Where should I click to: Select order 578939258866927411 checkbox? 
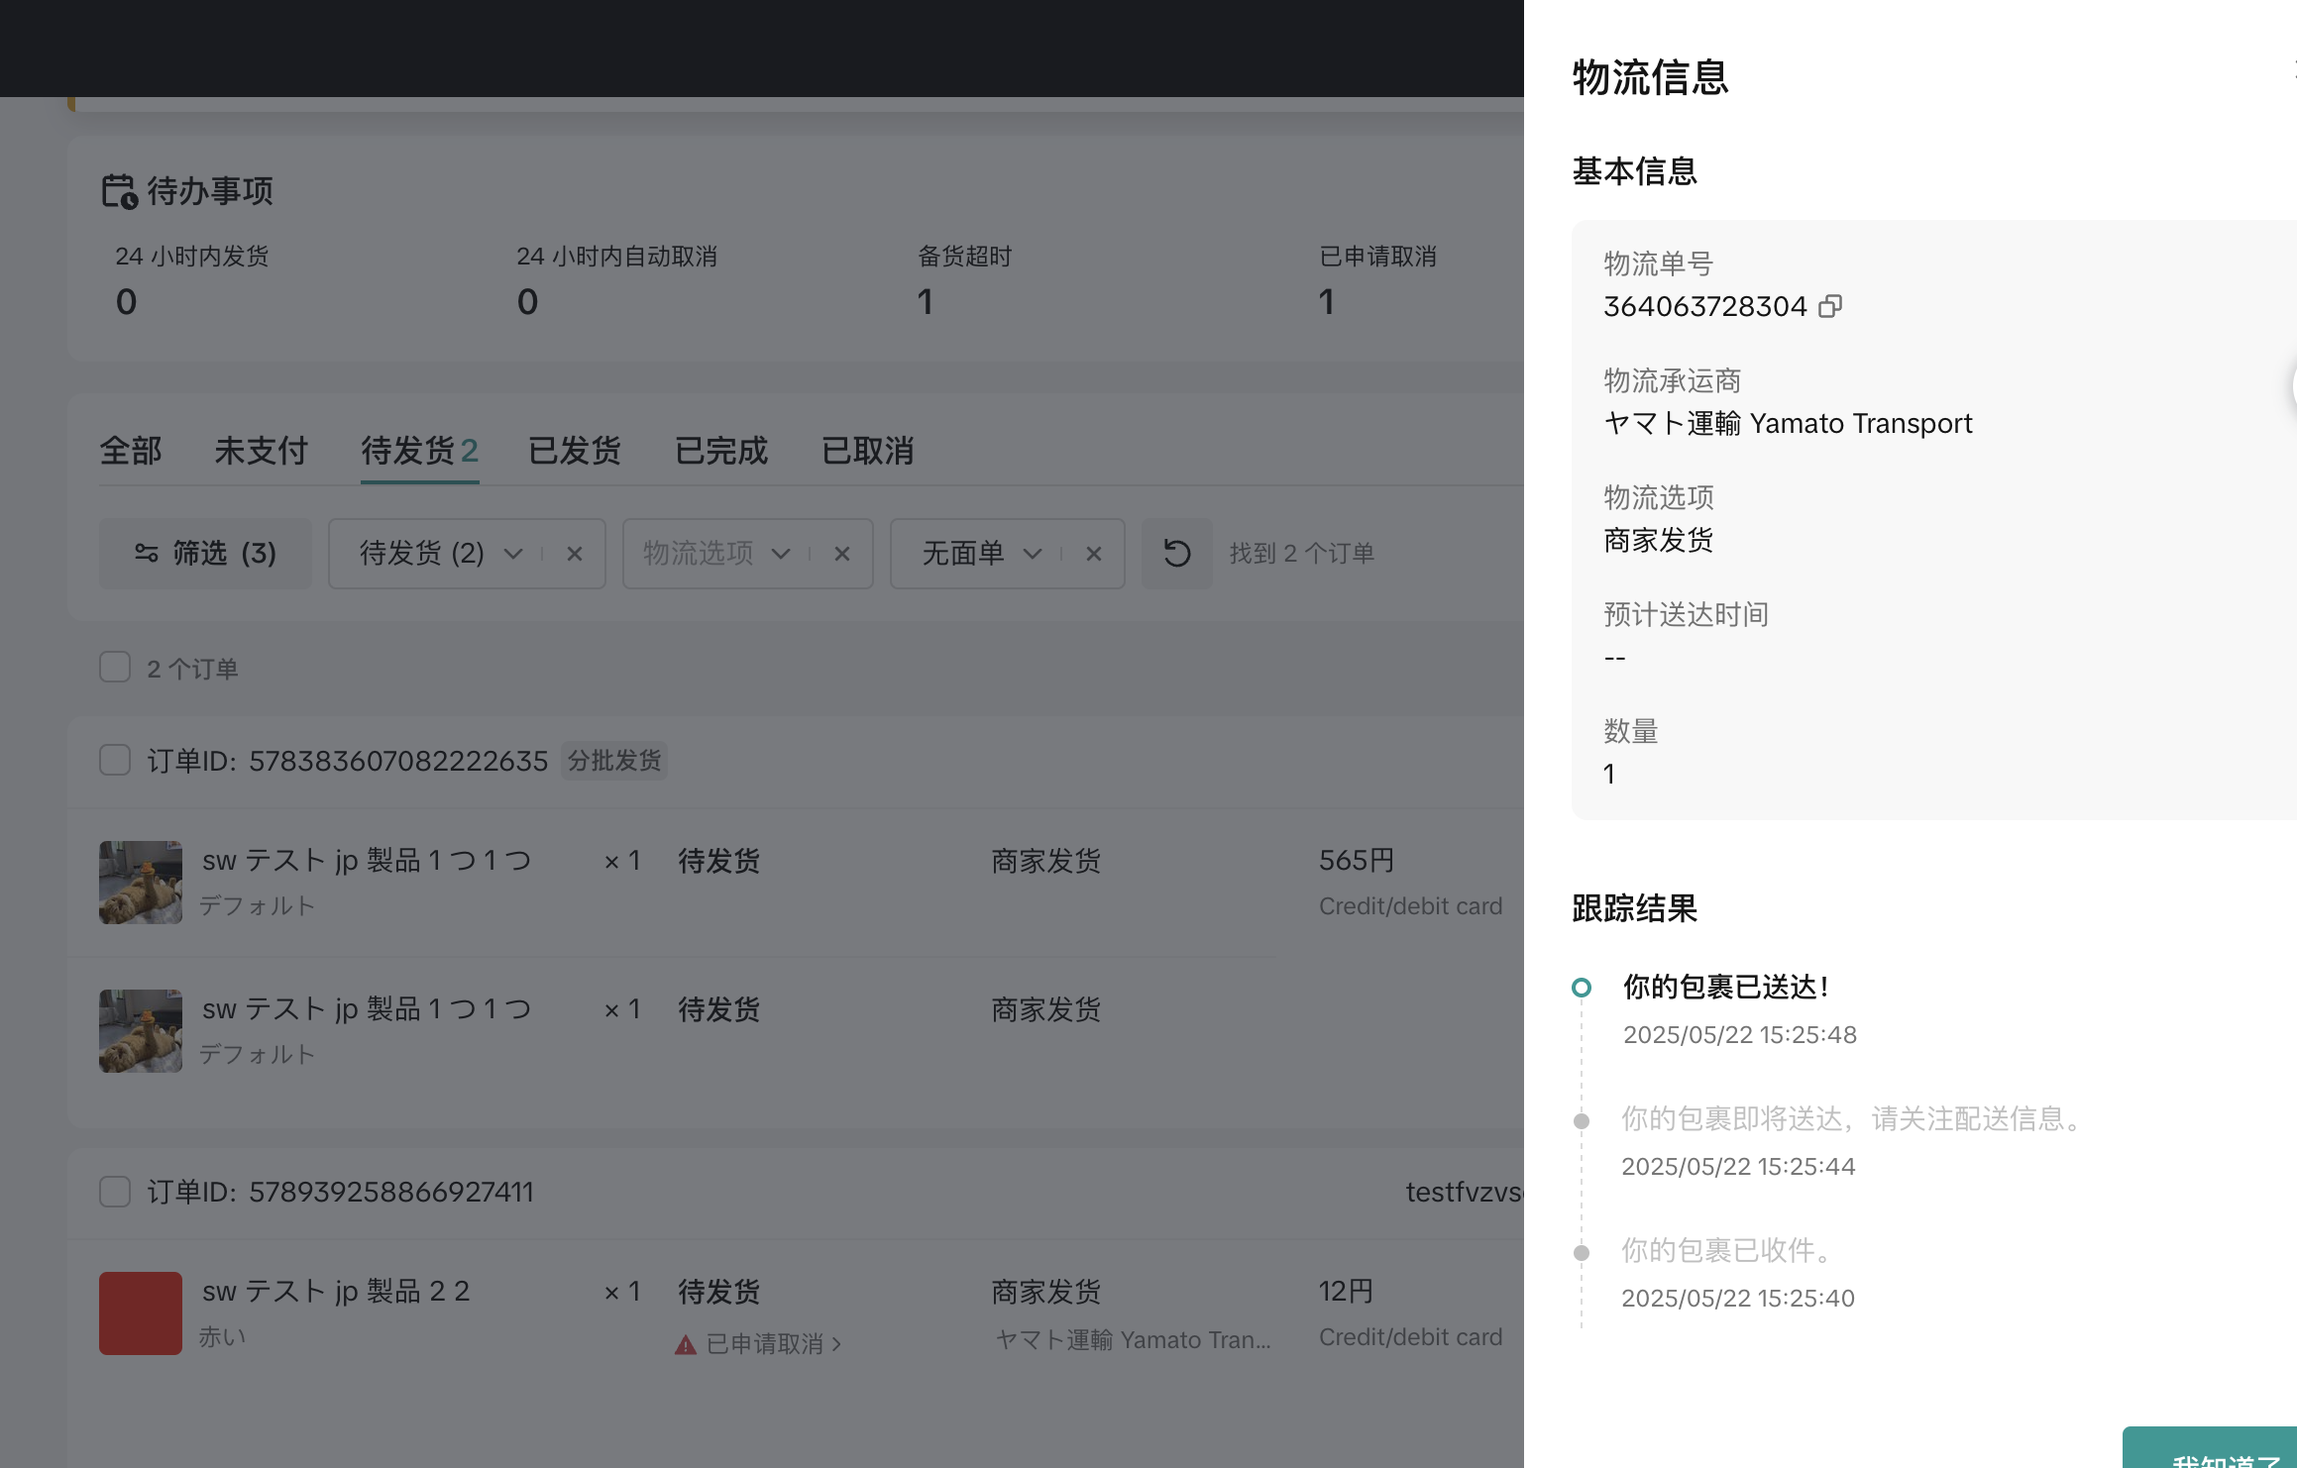tap(115, 1192)
